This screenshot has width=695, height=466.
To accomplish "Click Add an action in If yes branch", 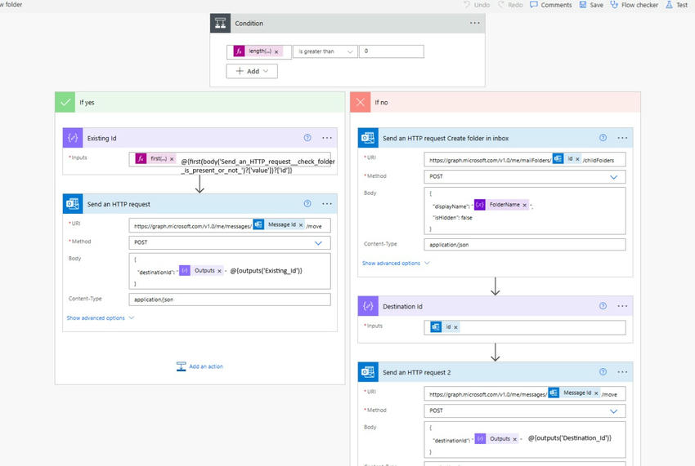I will (200, 366).
